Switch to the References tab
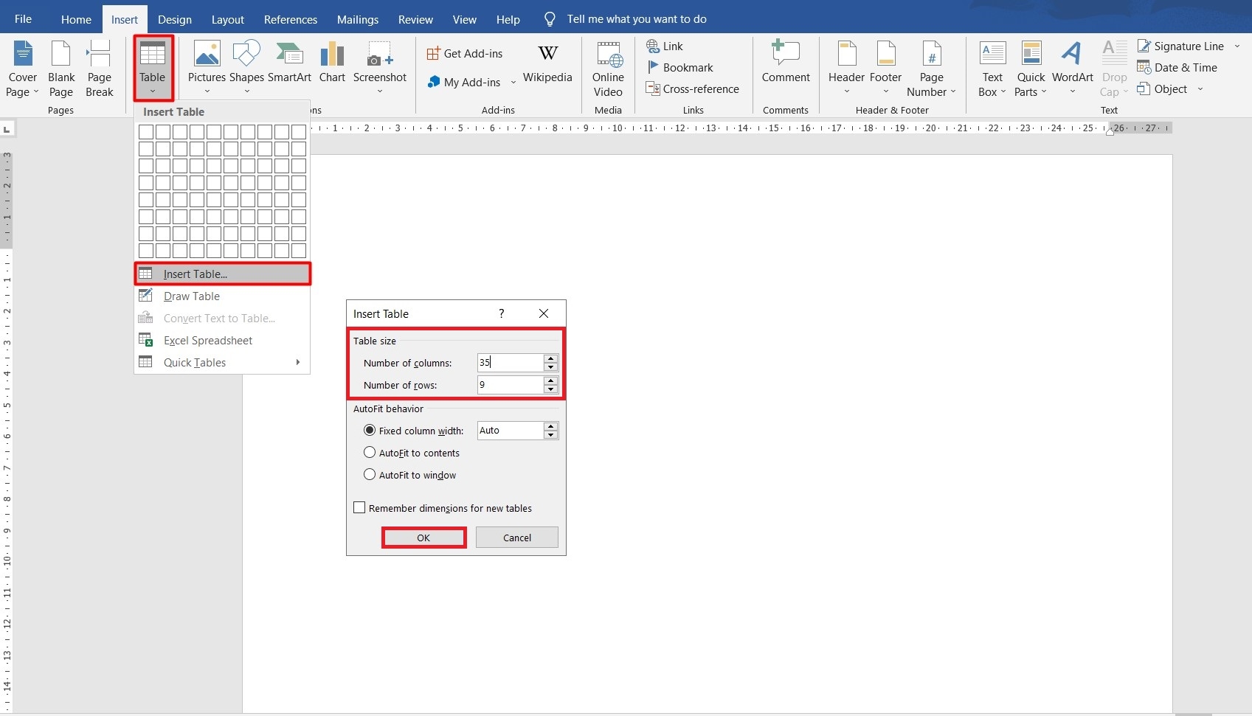 pos(290,19)
